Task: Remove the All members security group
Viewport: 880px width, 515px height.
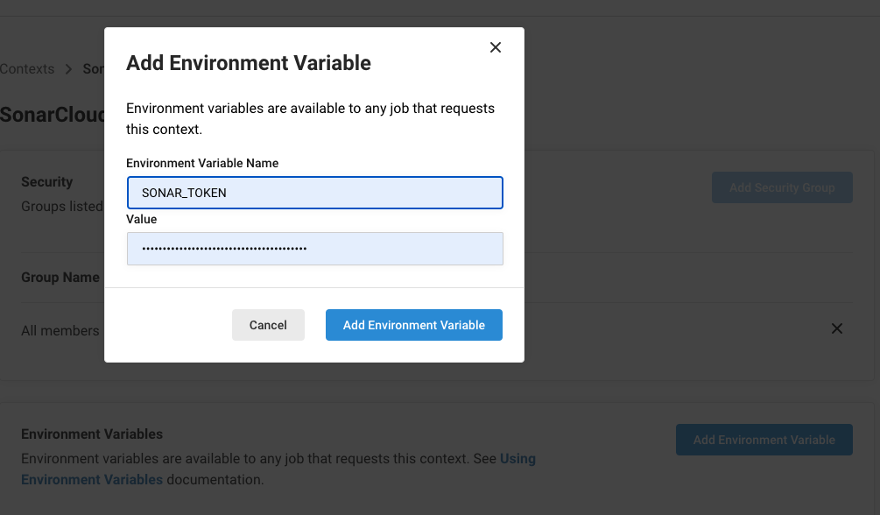Action: [836, 329]
